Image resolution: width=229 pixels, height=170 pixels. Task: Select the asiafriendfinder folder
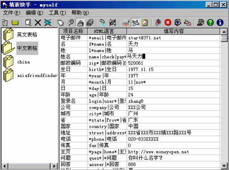point(37,75)
